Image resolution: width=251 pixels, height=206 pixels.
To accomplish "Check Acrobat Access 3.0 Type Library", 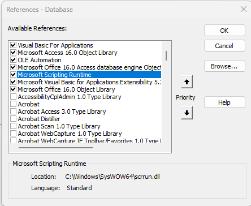I will click(x=13, y=111).
